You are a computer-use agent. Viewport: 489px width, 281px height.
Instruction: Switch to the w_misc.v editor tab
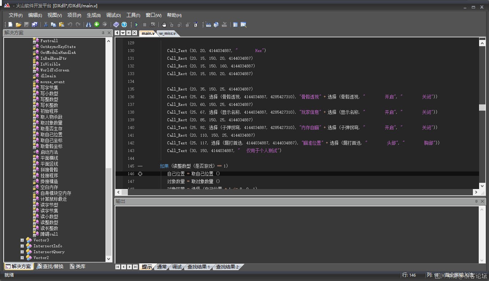(x=167, y=33)
